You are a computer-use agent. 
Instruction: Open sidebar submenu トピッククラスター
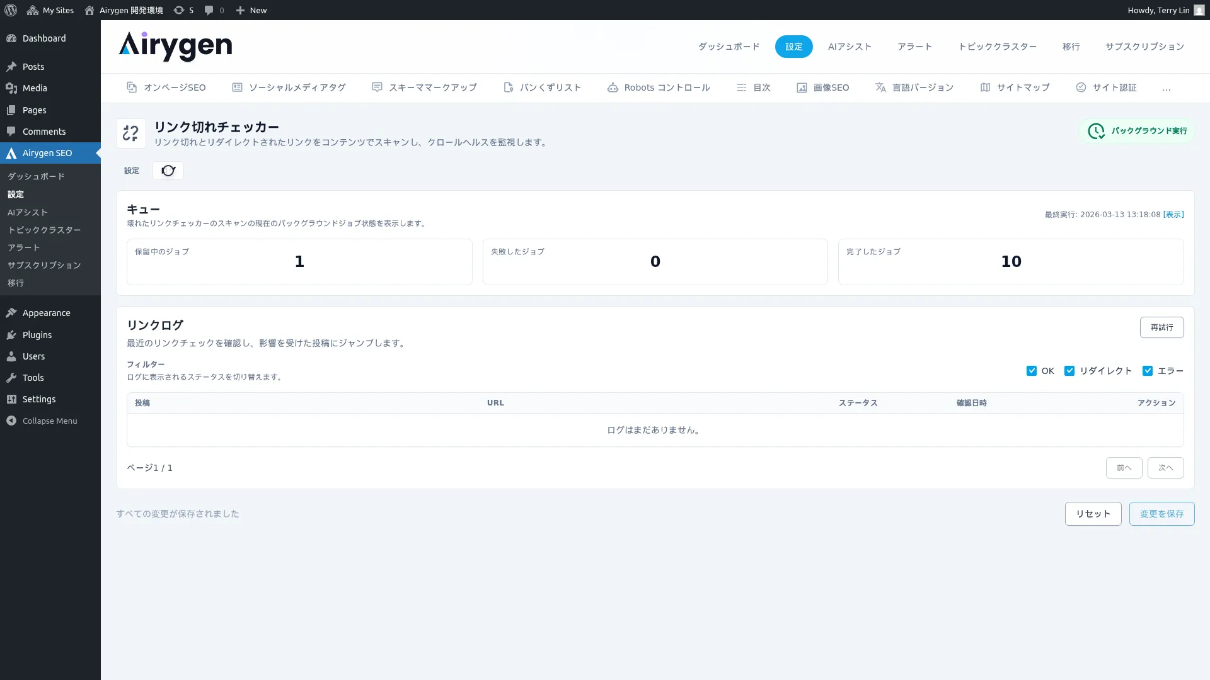click(x=44, y=230)
